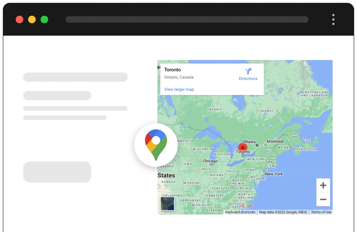Click the Google logo on the map
The height and width of the screenshot is (232, 357).
click(245, 205)
